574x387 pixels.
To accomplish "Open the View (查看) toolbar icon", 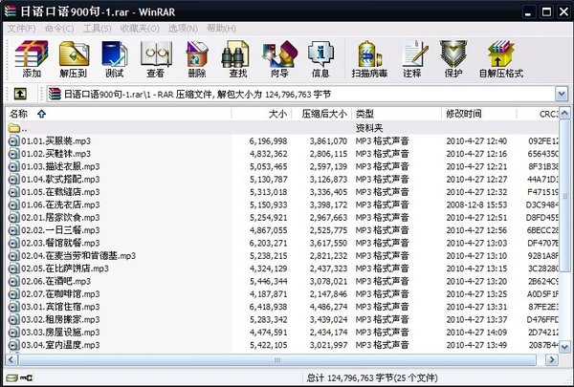I will 156,59.
